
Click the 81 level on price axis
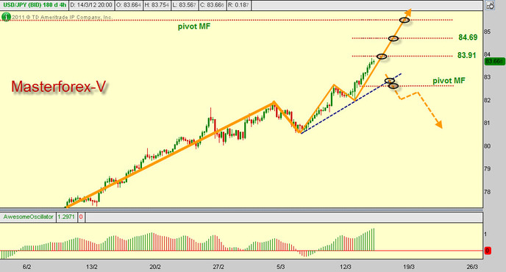pos(488,123)
